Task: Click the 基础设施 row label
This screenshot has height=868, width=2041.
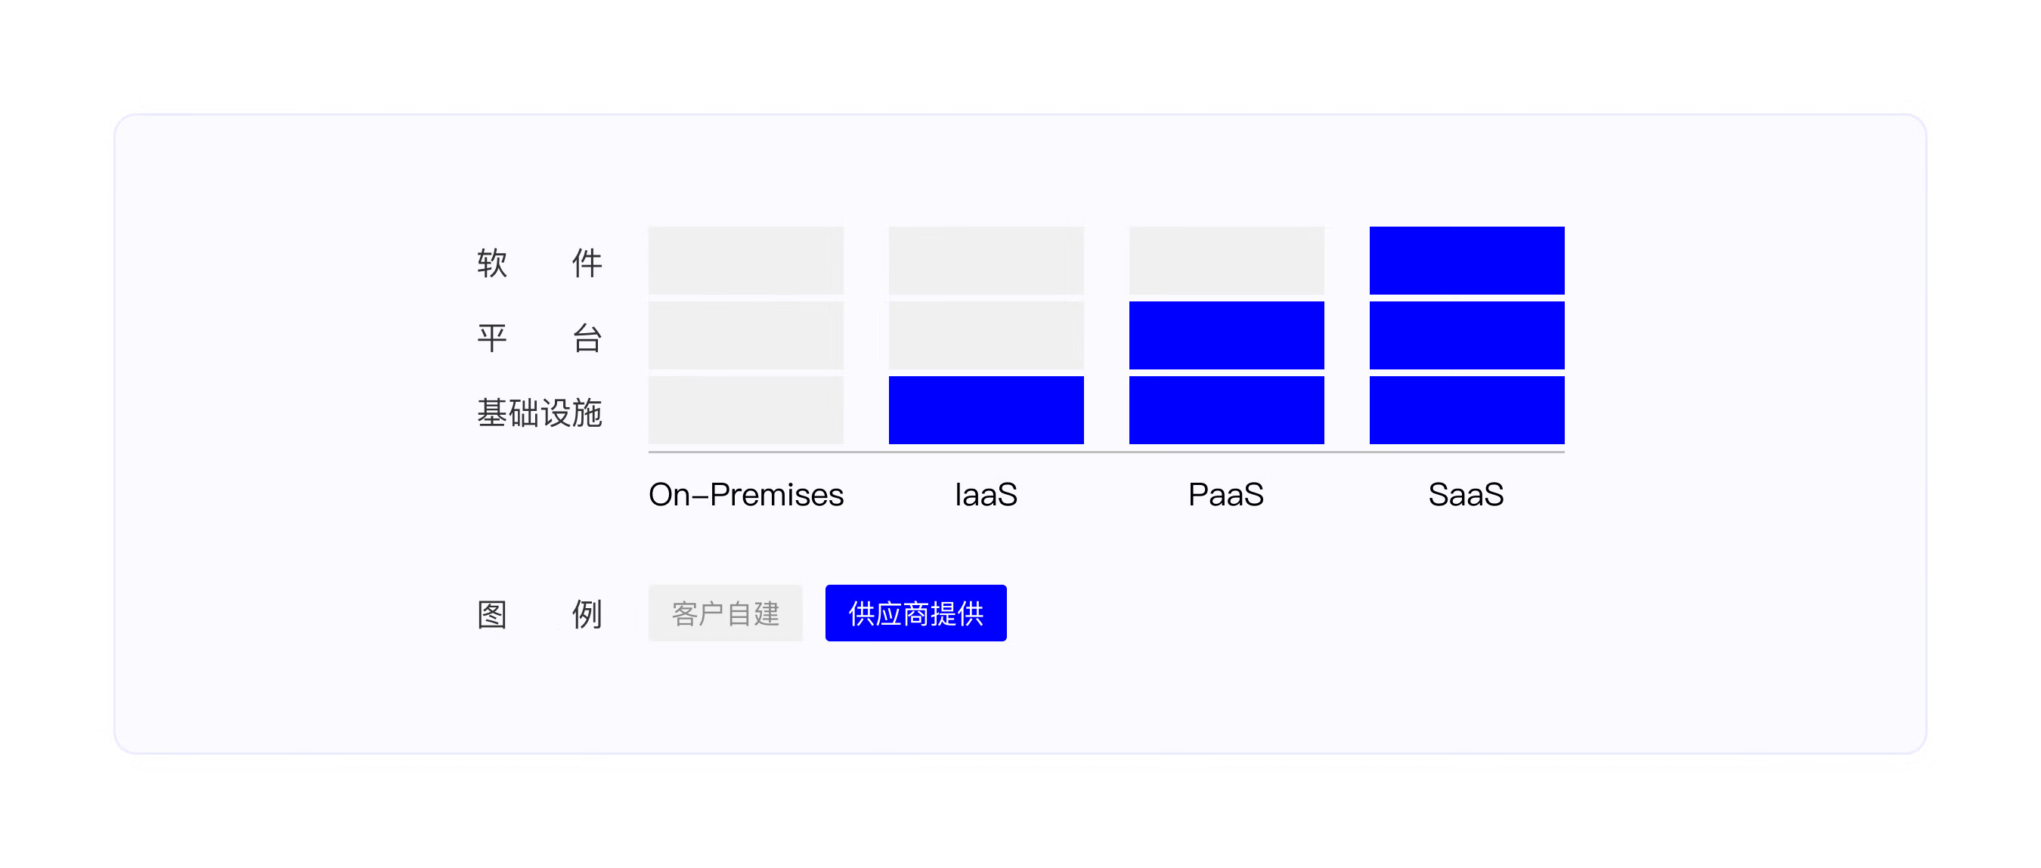Action: coord(540,412)
